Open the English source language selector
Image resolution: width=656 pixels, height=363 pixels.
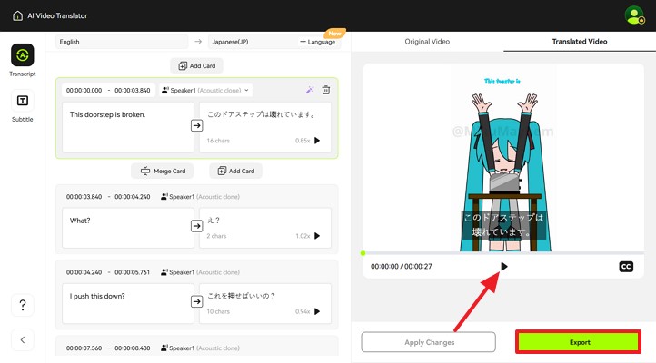coord(121,42)
